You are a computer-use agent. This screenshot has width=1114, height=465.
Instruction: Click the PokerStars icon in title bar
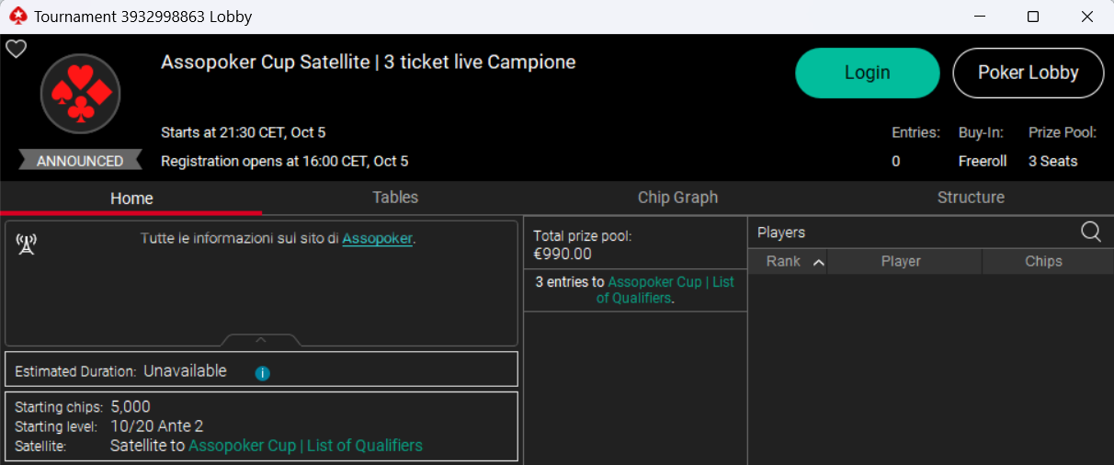pos(18,17)
